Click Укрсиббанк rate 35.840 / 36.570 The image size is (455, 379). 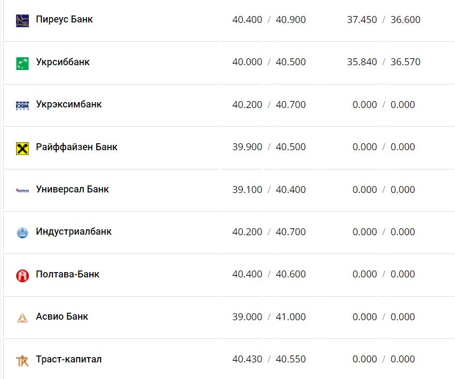click(383, 62)
